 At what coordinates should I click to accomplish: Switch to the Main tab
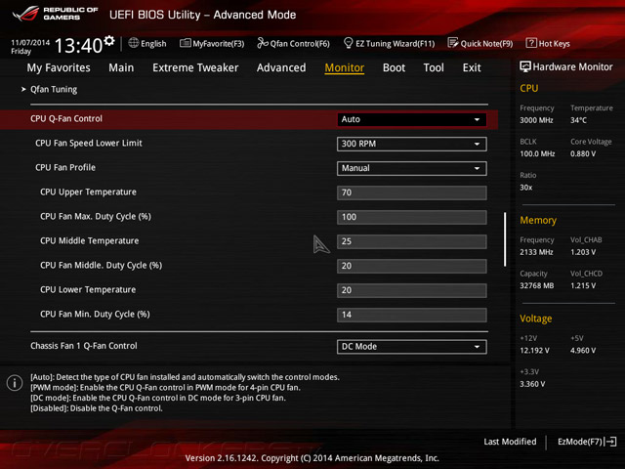click(x=121, y=67)
